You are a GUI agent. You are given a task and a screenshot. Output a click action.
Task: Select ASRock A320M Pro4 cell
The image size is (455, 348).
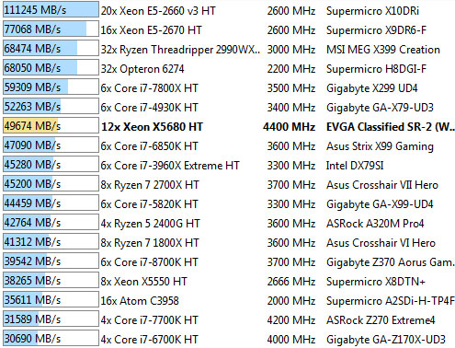(x=375, y=224)
